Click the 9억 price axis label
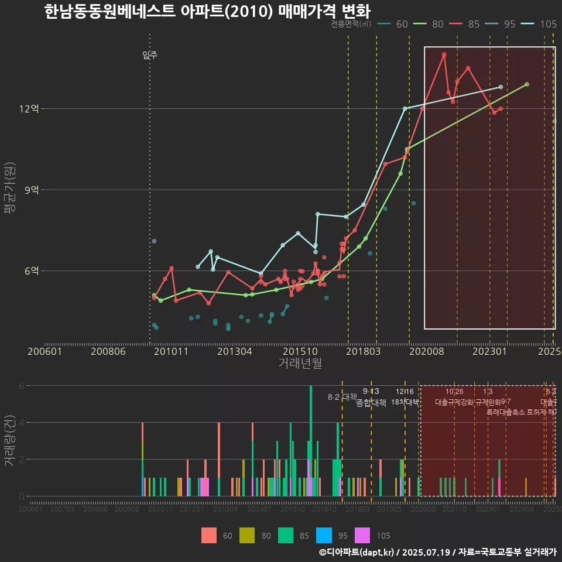 tap(32, 190)
